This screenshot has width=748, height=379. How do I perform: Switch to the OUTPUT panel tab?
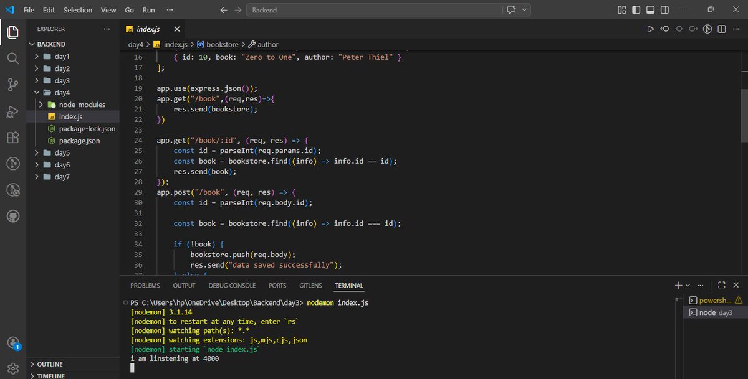pyautogui.click(x=185, y=286)
